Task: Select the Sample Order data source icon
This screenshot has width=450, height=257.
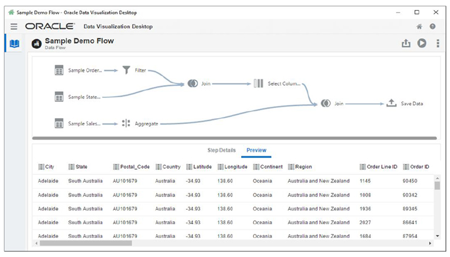Action: point(59,70)
